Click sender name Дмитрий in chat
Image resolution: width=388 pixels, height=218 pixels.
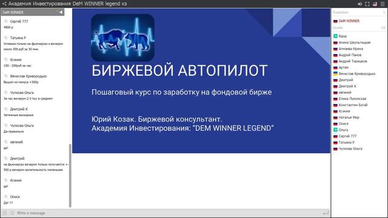[x=18, y=159]
